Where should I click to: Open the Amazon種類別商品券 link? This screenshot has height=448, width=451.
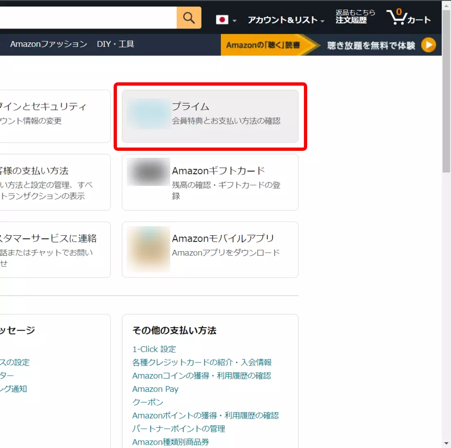coord(171,442)
